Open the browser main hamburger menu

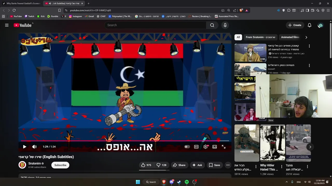click(x=328, y=10)
